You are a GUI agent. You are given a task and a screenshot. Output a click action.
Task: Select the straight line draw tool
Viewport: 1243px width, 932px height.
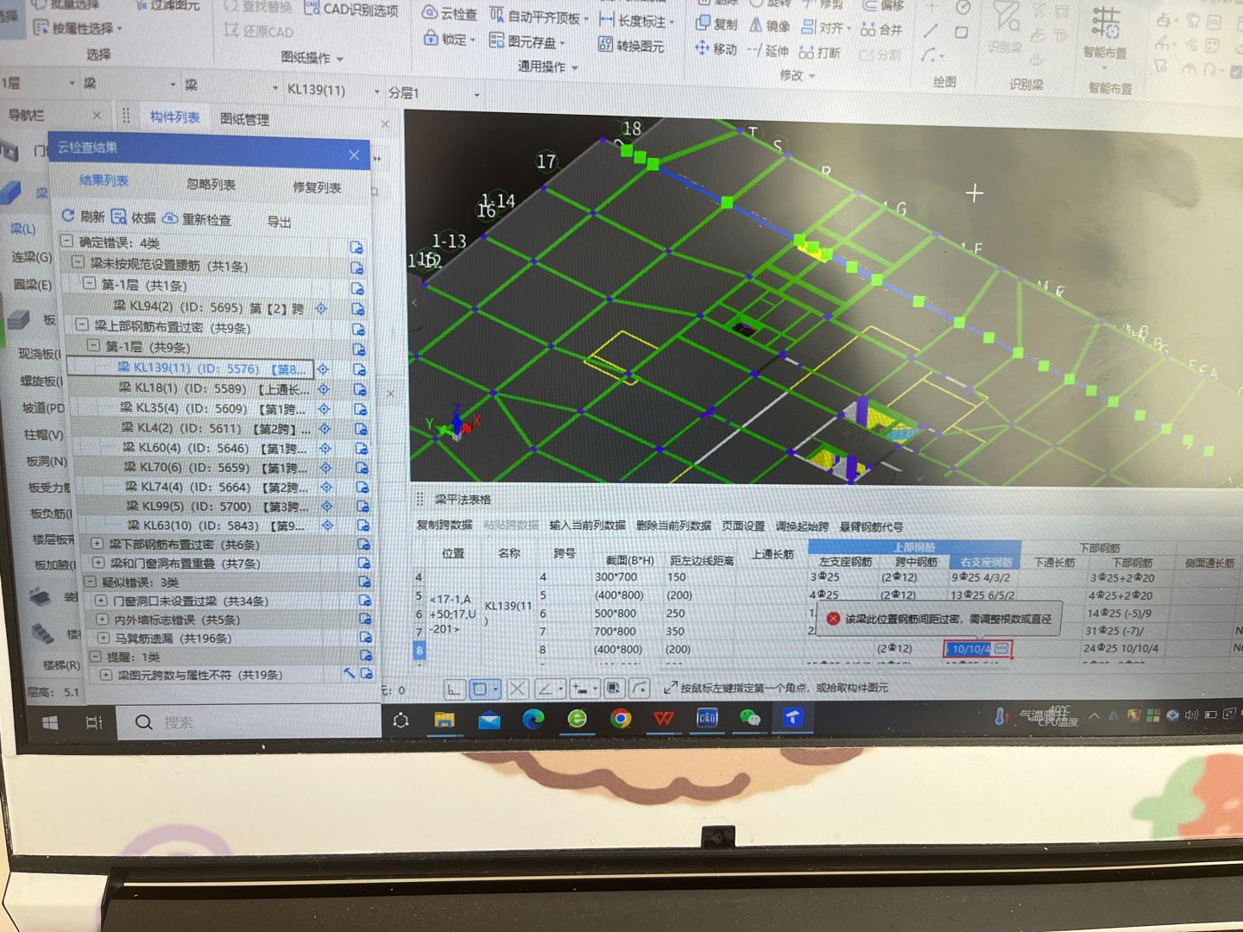click(931, 31)
